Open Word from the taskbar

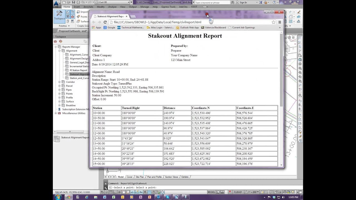pos(105,197)
